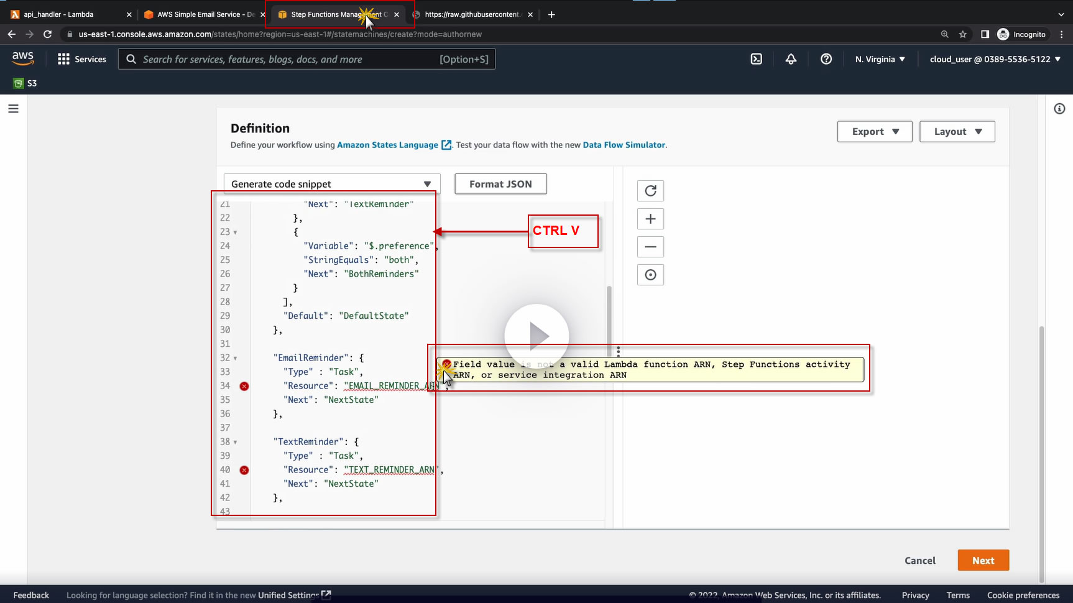The width and height of the screenshot is (1073, 603).
Task: Close the raw.githubusercontent tab
Action: (x=530, y=14)
